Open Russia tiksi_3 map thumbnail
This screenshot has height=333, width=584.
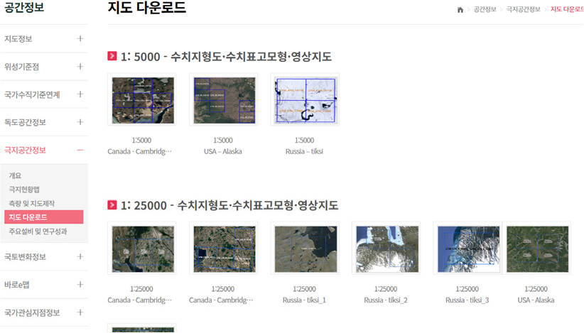pos(467,249)
